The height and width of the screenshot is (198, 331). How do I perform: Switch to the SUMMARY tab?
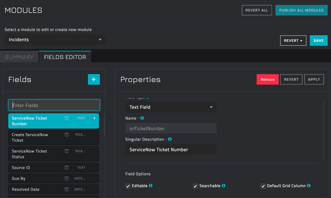[19, 57]
